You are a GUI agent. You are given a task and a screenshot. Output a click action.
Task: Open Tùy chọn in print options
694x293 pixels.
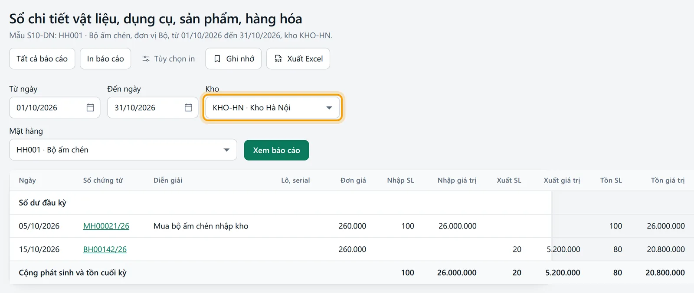(168, 59)
